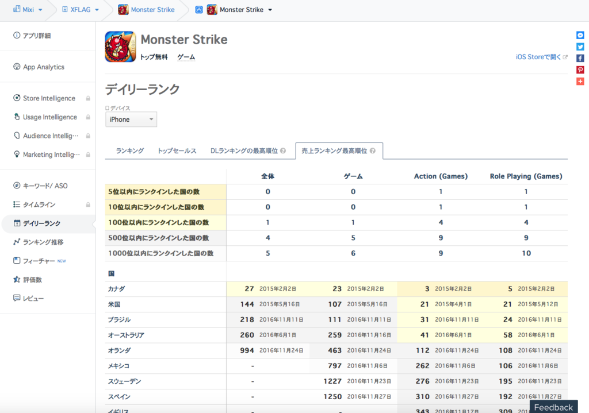Switch to the トップセールス tab
This screenshot has width=589, height=413.
[x=177, y=151]
